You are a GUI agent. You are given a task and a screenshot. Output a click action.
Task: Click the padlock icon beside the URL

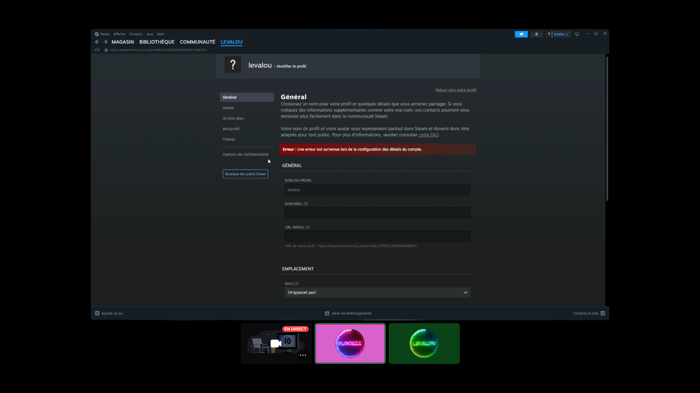106,50
